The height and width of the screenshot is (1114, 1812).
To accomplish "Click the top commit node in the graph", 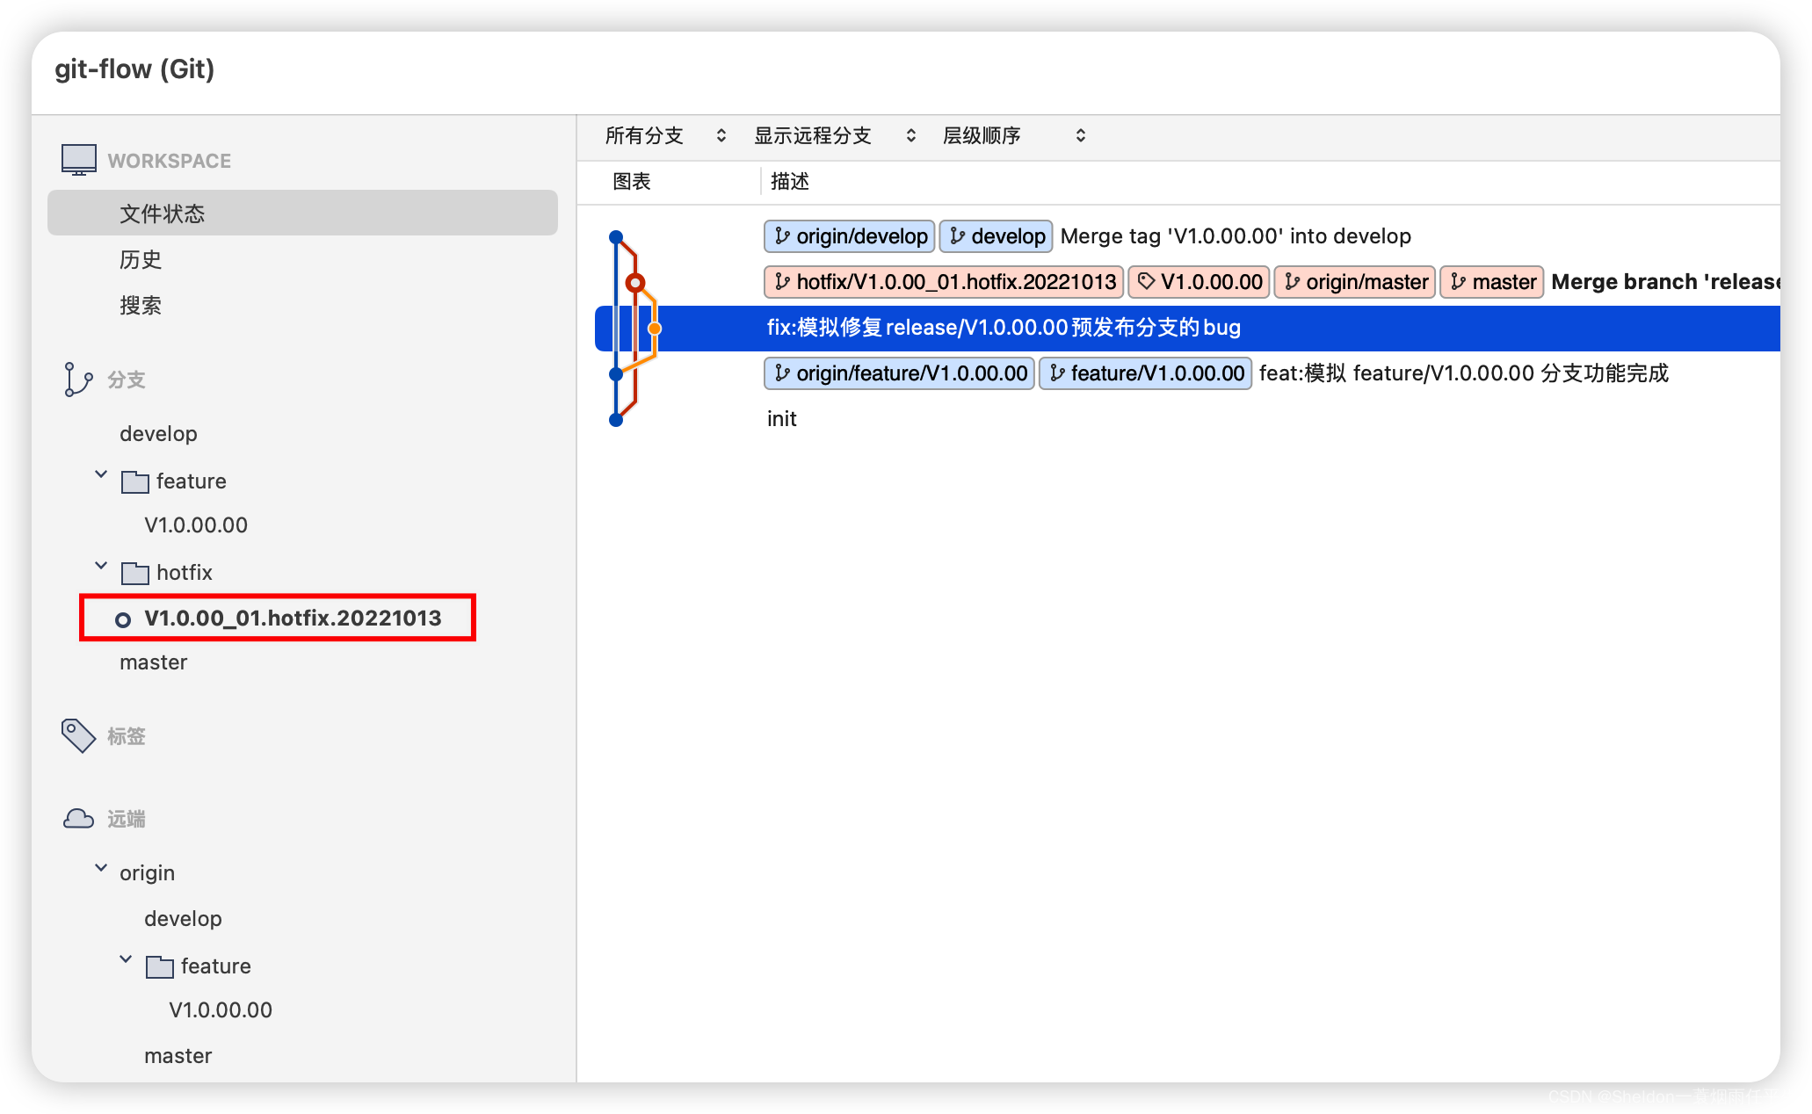I will click(616, 236).
